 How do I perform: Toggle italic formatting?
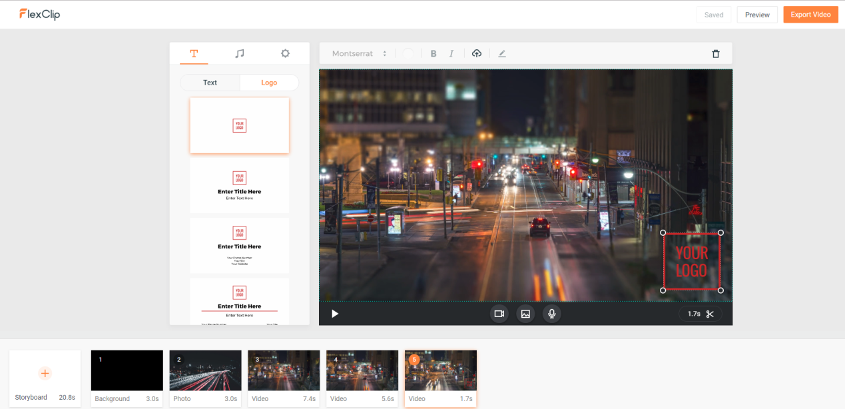point(451,53)
